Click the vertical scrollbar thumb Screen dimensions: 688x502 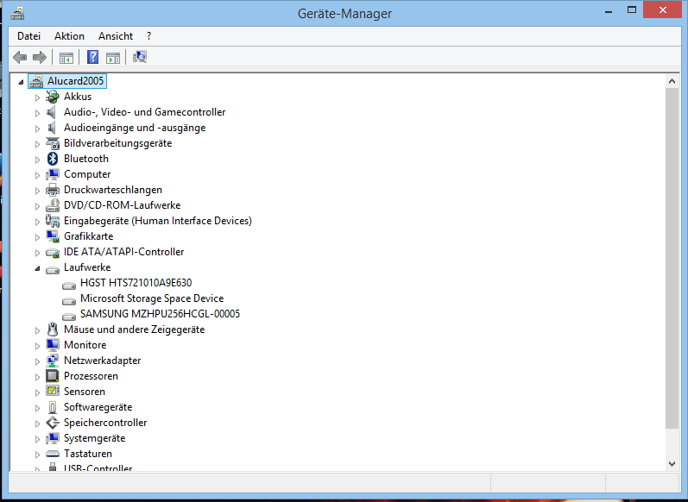tap(672, 258)
